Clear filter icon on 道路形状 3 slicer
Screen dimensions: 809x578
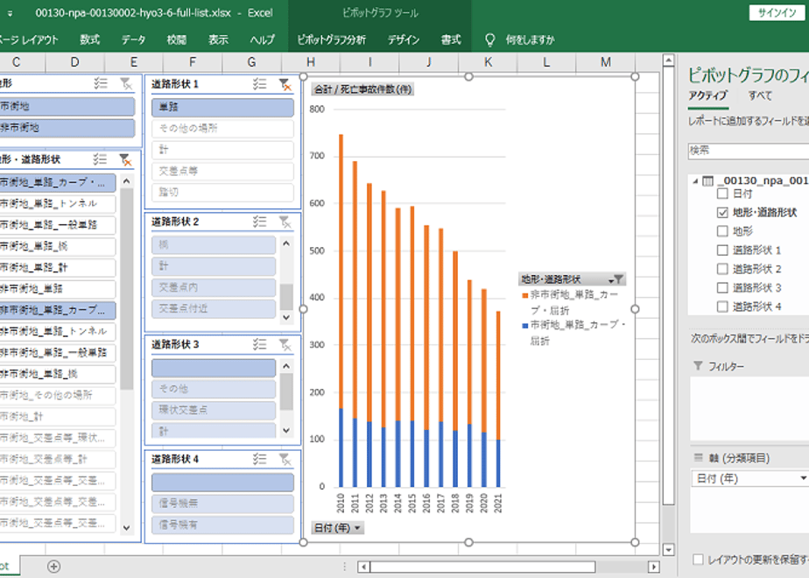click(285, 344)
